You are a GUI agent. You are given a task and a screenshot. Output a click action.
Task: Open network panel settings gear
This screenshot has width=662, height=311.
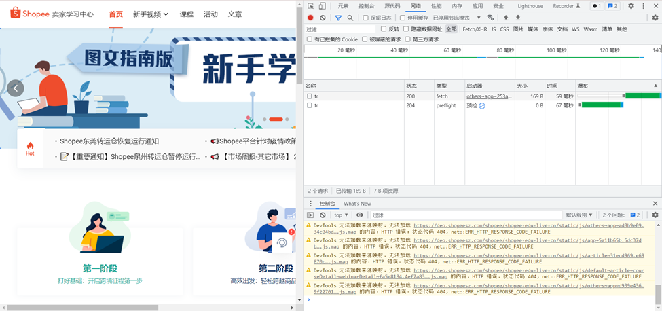(655, 18)
